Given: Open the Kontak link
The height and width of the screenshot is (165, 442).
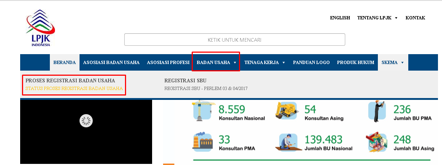Looking at the screenshot, I should click(x=415, y=18).
